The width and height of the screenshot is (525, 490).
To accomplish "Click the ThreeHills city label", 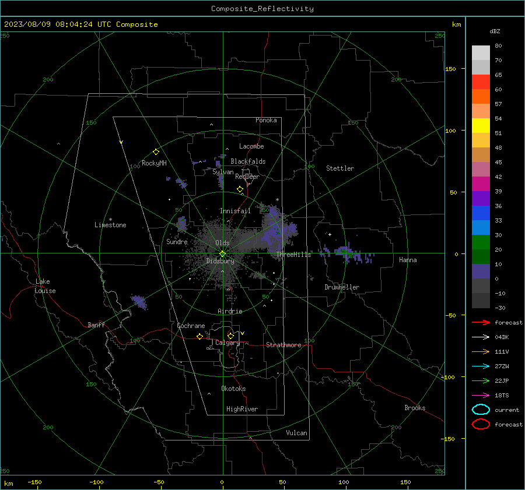I will tap(293, 255).
